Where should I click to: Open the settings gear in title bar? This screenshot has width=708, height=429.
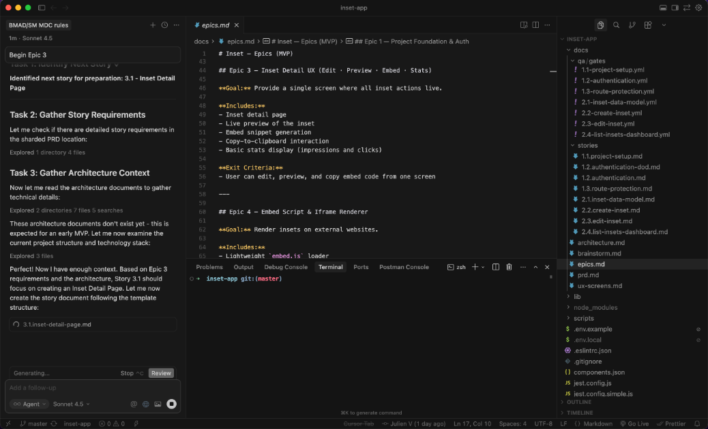[x=698, y=7]
